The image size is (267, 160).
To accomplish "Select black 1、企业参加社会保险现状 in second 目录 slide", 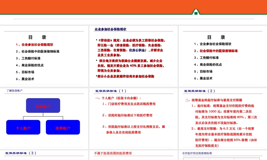I will tap(213, 44).
